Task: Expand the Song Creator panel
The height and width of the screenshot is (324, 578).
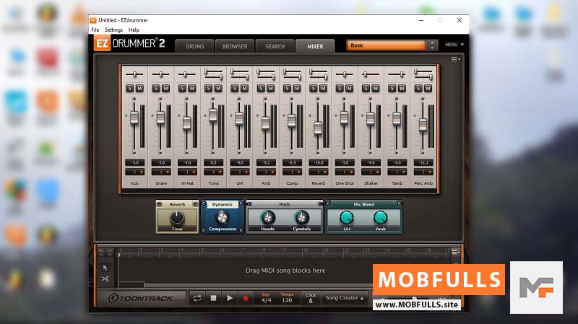Action: 345,298
